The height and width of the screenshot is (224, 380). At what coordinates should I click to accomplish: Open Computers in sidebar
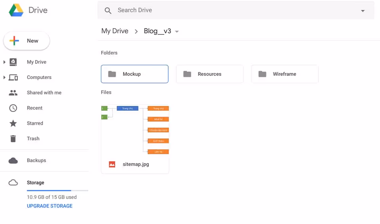tap(39, 77)
